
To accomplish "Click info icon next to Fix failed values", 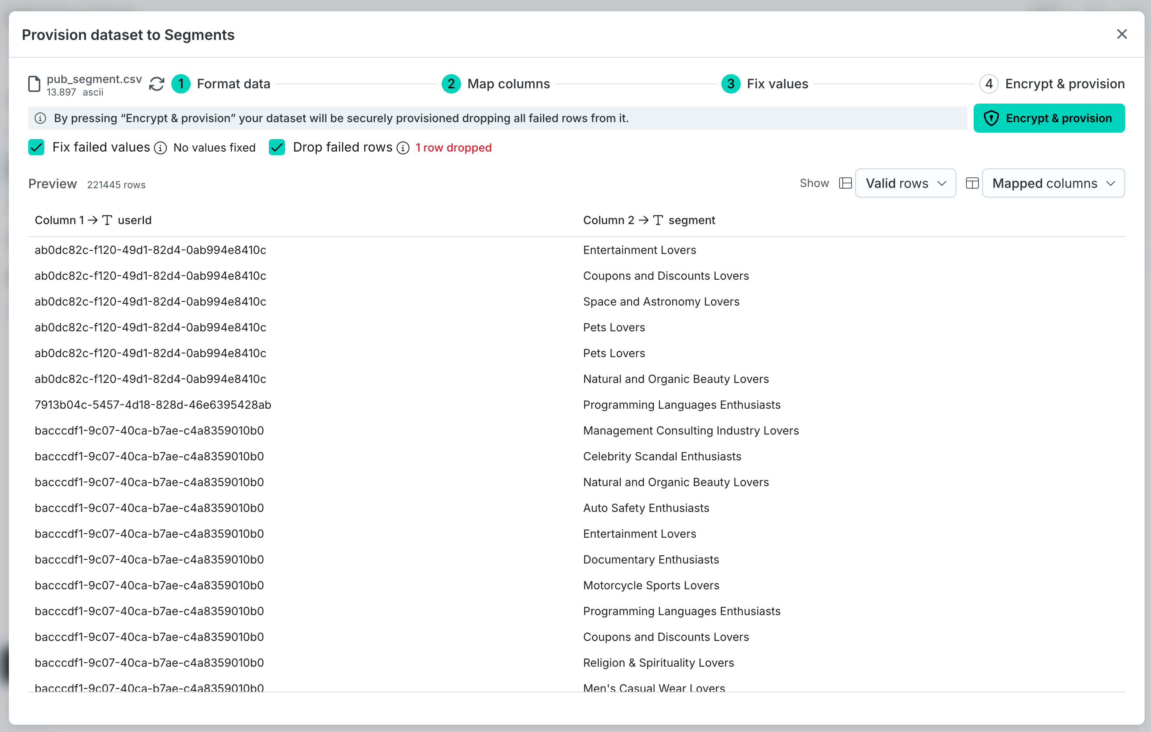I will (161, 148).
